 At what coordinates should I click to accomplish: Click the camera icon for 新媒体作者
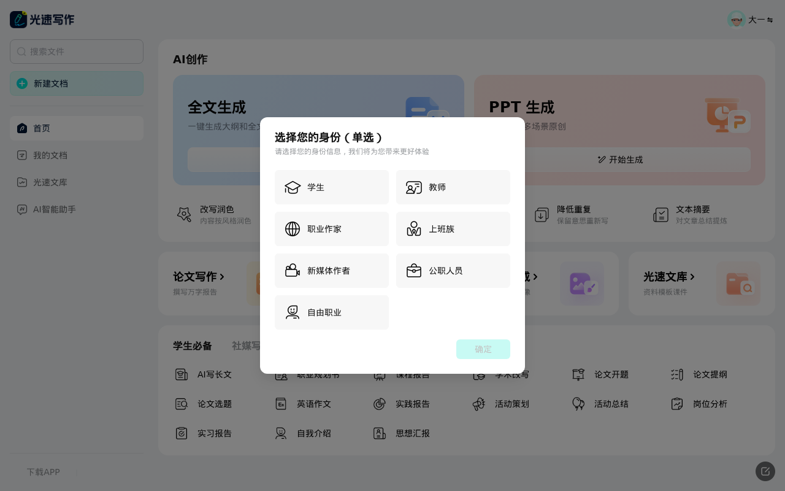(293, 271)
